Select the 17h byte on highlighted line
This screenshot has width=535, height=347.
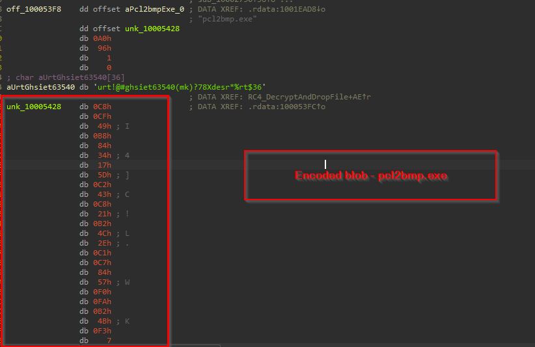point(104,165)
